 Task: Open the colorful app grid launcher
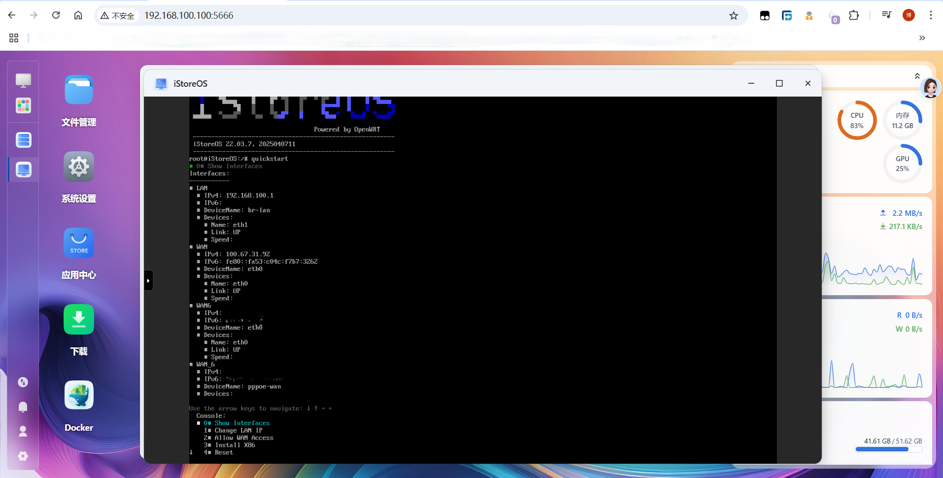click(x=23, y=105)
